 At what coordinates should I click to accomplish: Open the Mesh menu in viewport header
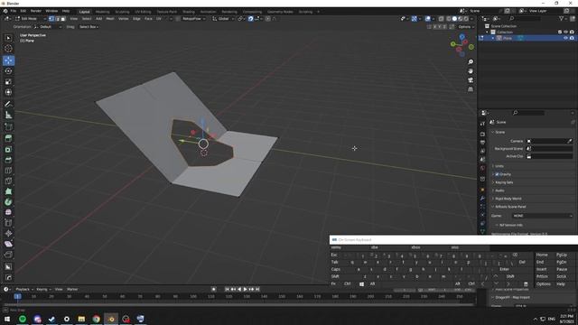coord(110,19)
